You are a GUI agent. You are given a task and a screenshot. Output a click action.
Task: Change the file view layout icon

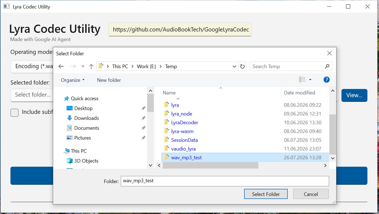tap(302, 80)
